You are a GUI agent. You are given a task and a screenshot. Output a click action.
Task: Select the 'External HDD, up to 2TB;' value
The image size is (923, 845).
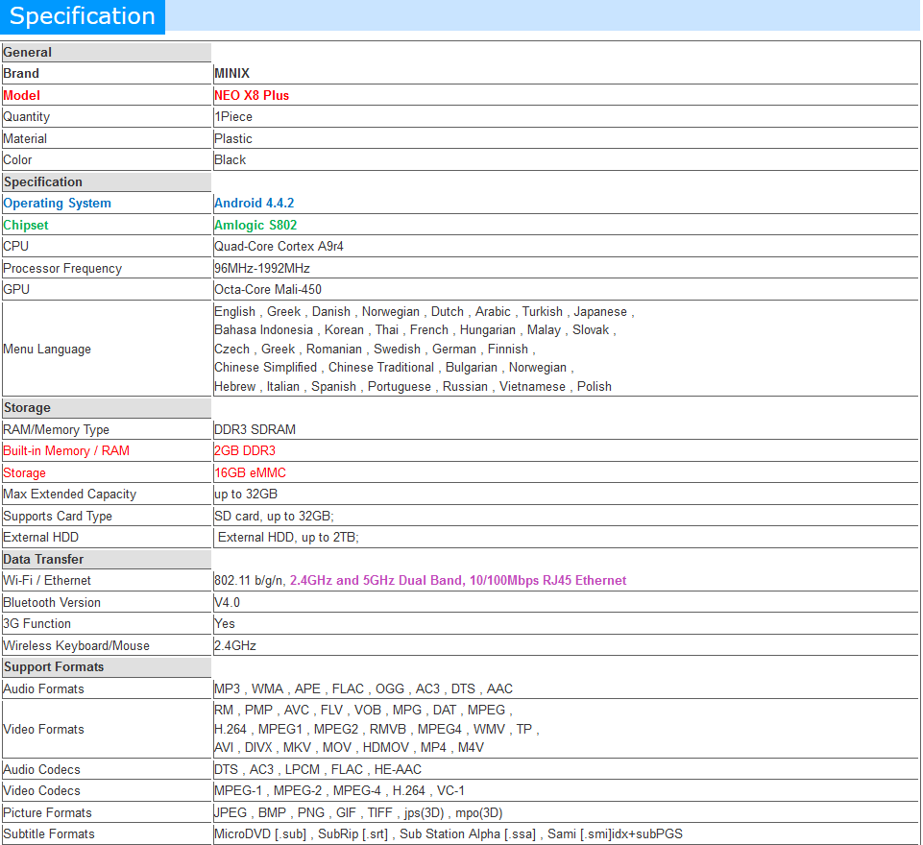coord(288,537)
